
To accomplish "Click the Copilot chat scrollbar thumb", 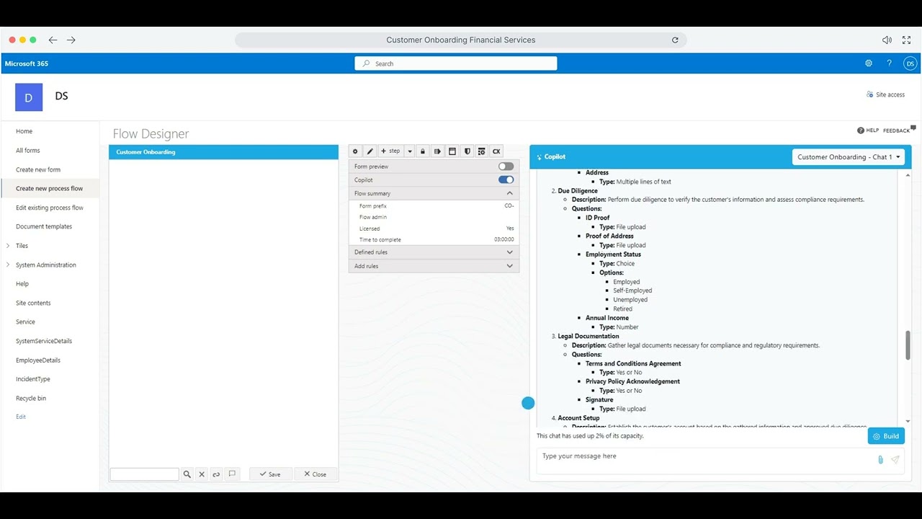I will (908, 345).
